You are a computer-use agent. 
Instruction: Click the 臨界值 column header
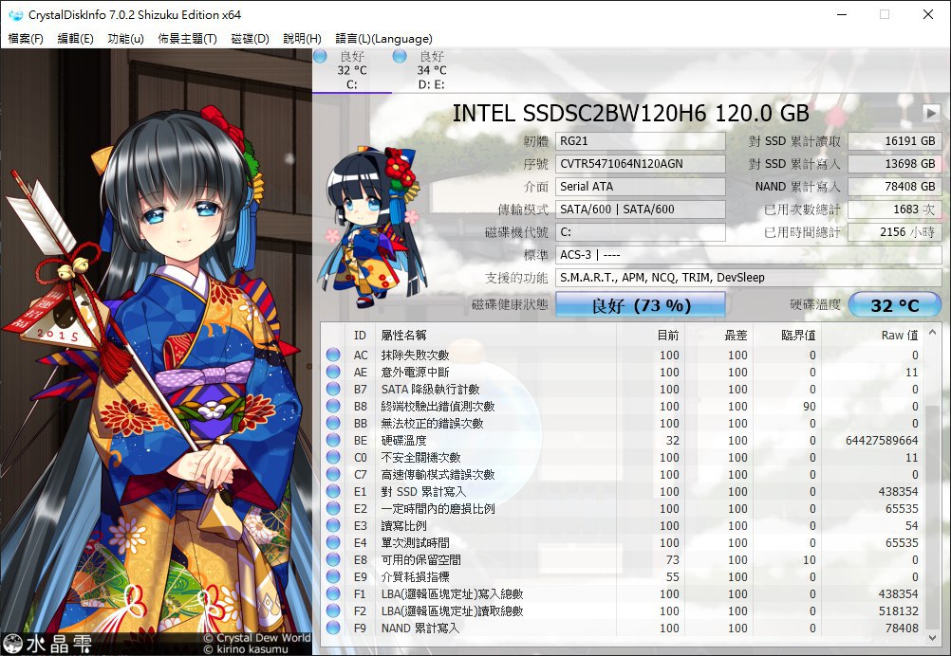tap(787, 335)
